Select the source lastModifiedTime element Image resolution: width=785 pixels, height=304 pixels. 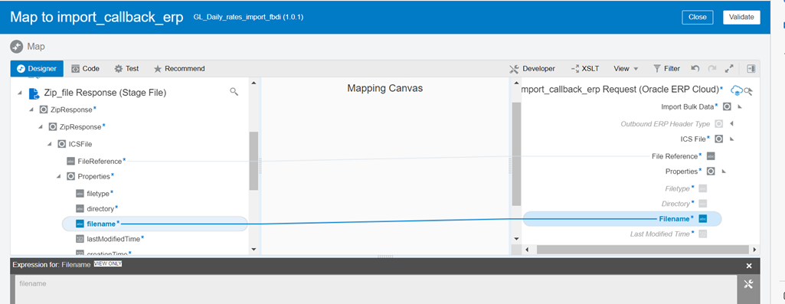pyautogui.click(x=113, y=239)
